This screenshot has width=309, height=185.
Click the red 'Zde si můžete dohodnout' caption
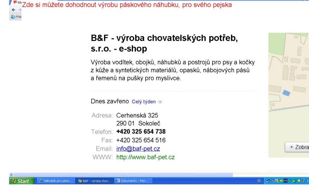pos(127,5)
